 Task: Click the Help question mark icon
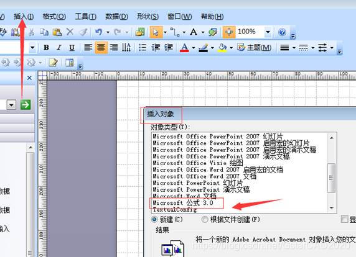pos(282,32)
